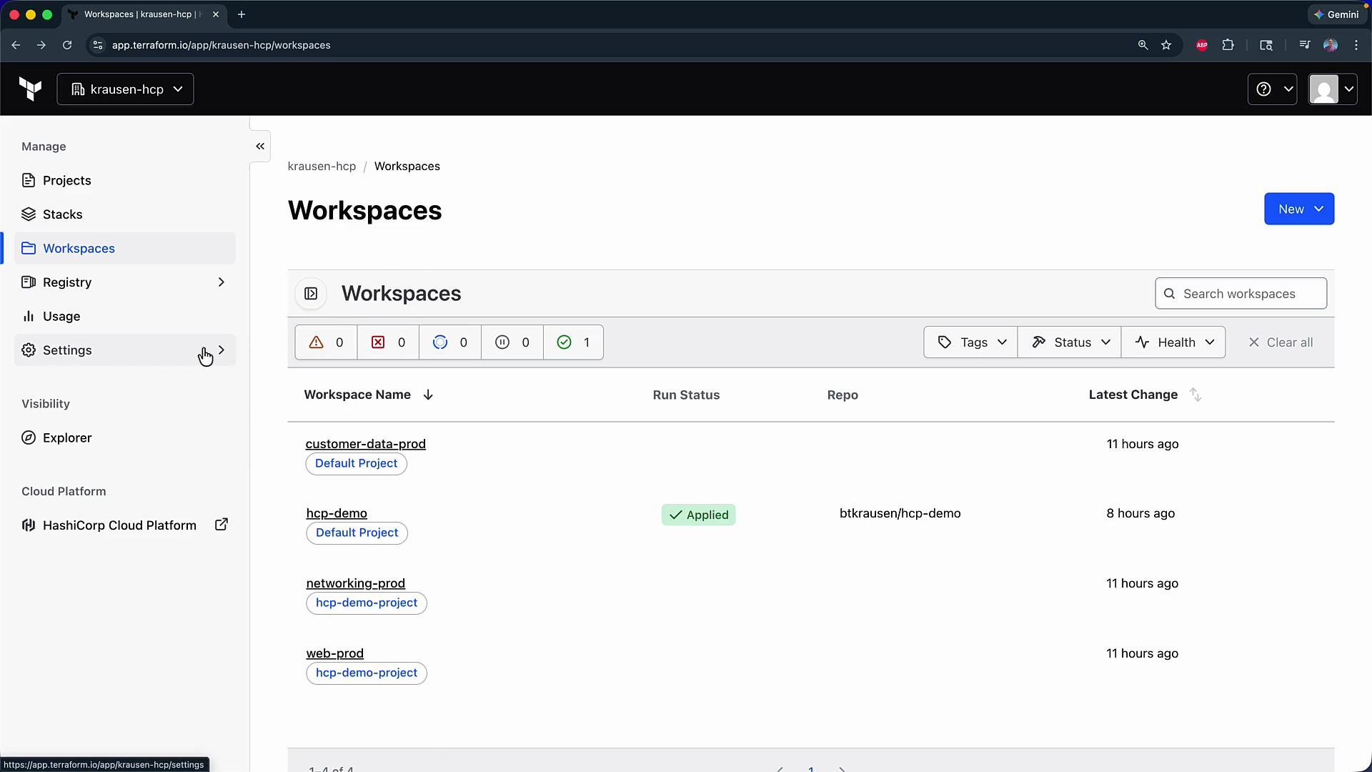Click krausen-hcp breadcrumb link

[322, 166]
